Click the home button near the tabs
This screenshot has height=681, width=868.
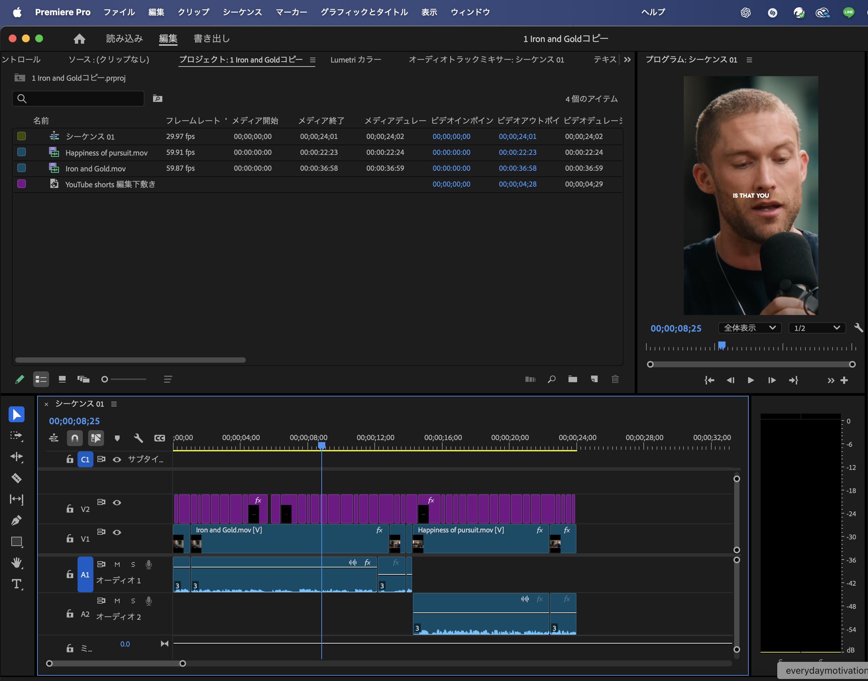point(79,39)
